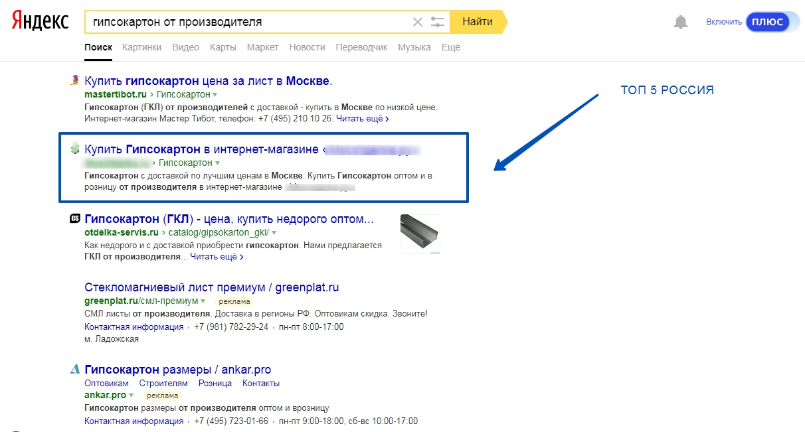Click Гипсокартон breadcrumb in the blurred-domain result
Viewport: 805px width, 432px height.
[185, 163]
